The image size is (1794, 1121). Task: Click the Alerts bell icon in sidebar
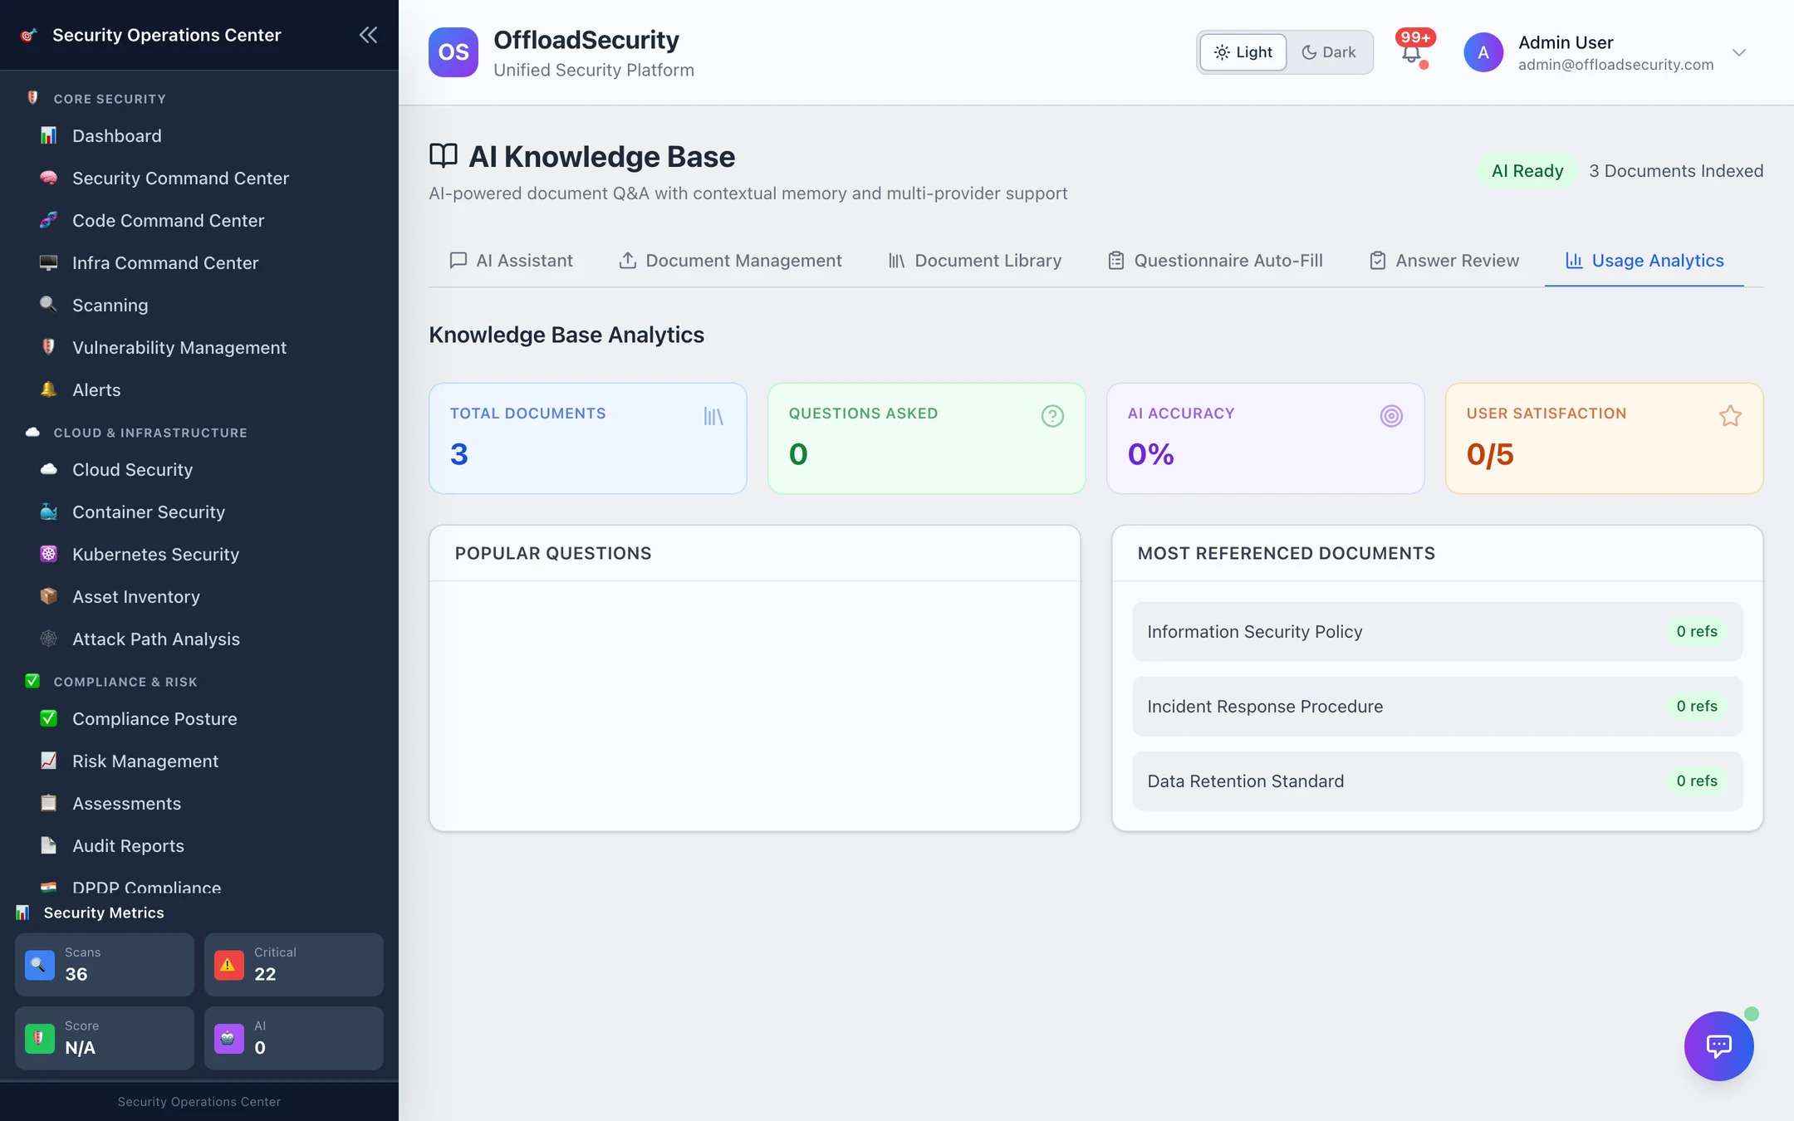(49, 389)
